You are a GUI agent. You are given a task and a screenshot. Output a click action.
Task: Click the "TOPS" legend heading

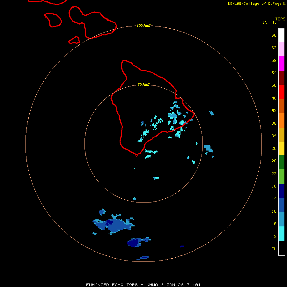pyautogui.click(x=280, y=19)
